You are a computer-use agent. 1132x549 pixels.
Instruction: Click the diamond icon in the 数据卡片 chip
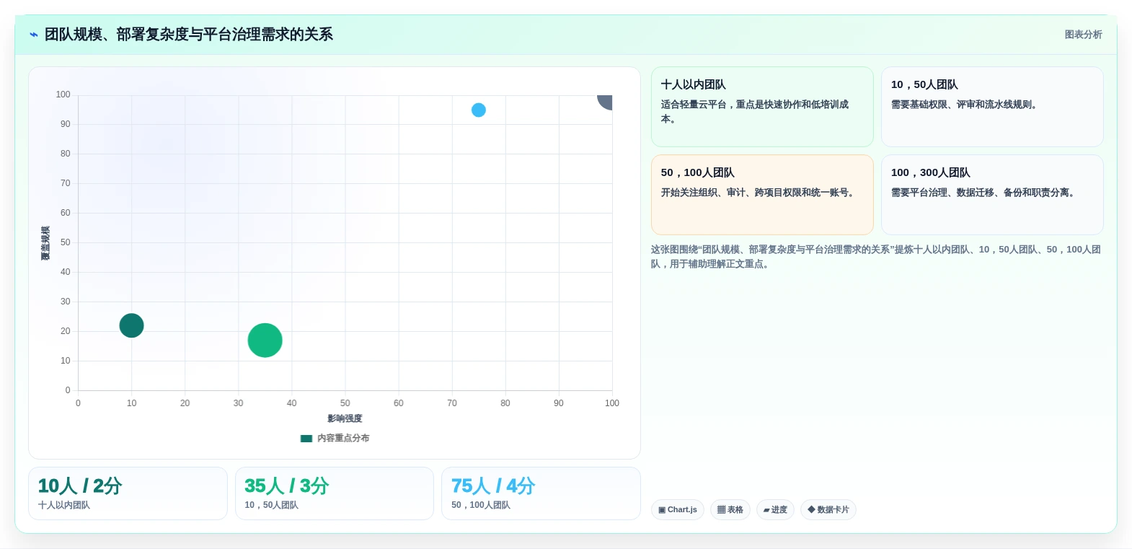pyautogui.click(x=811, y=510)
